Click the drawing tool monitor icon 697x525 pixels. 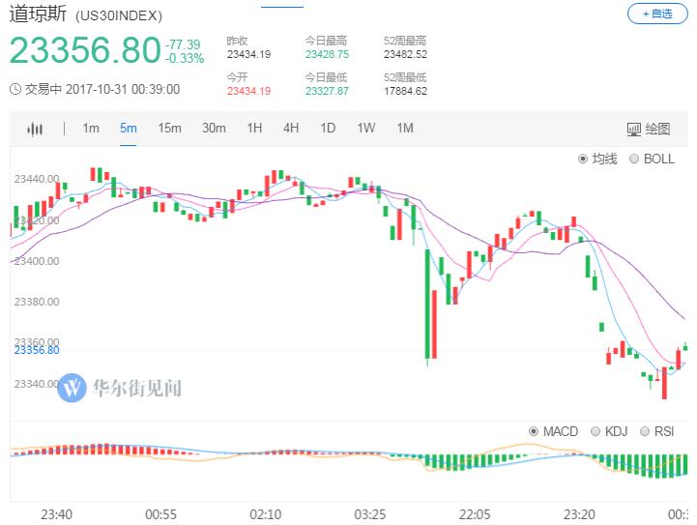pyautogui.click(x=634, y=130)
